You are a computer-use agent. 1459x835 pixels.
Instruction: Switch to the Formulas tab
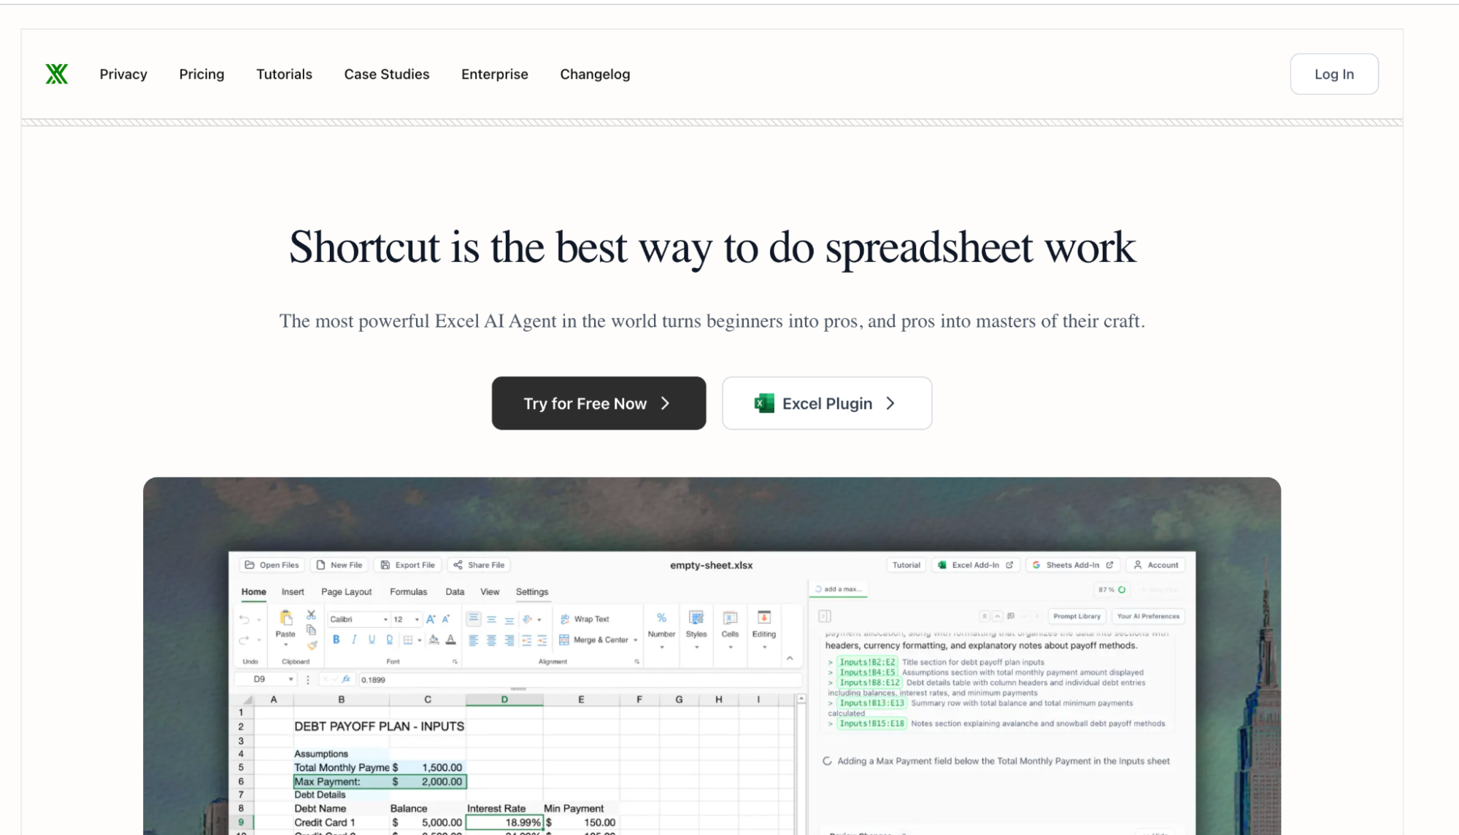point(409,591)
